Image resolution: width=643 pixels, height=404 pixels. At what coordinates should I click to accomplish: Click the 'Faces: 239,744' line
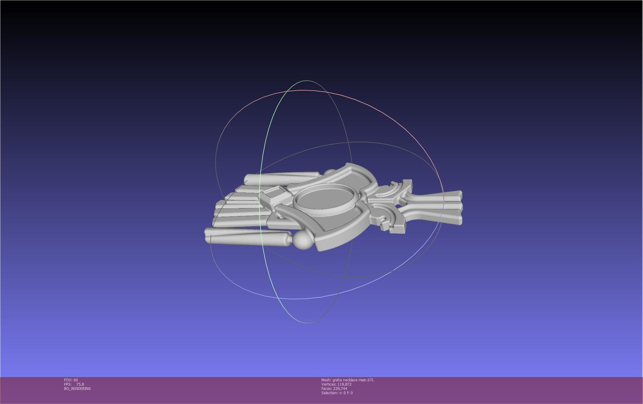click(x=334, y=388)
